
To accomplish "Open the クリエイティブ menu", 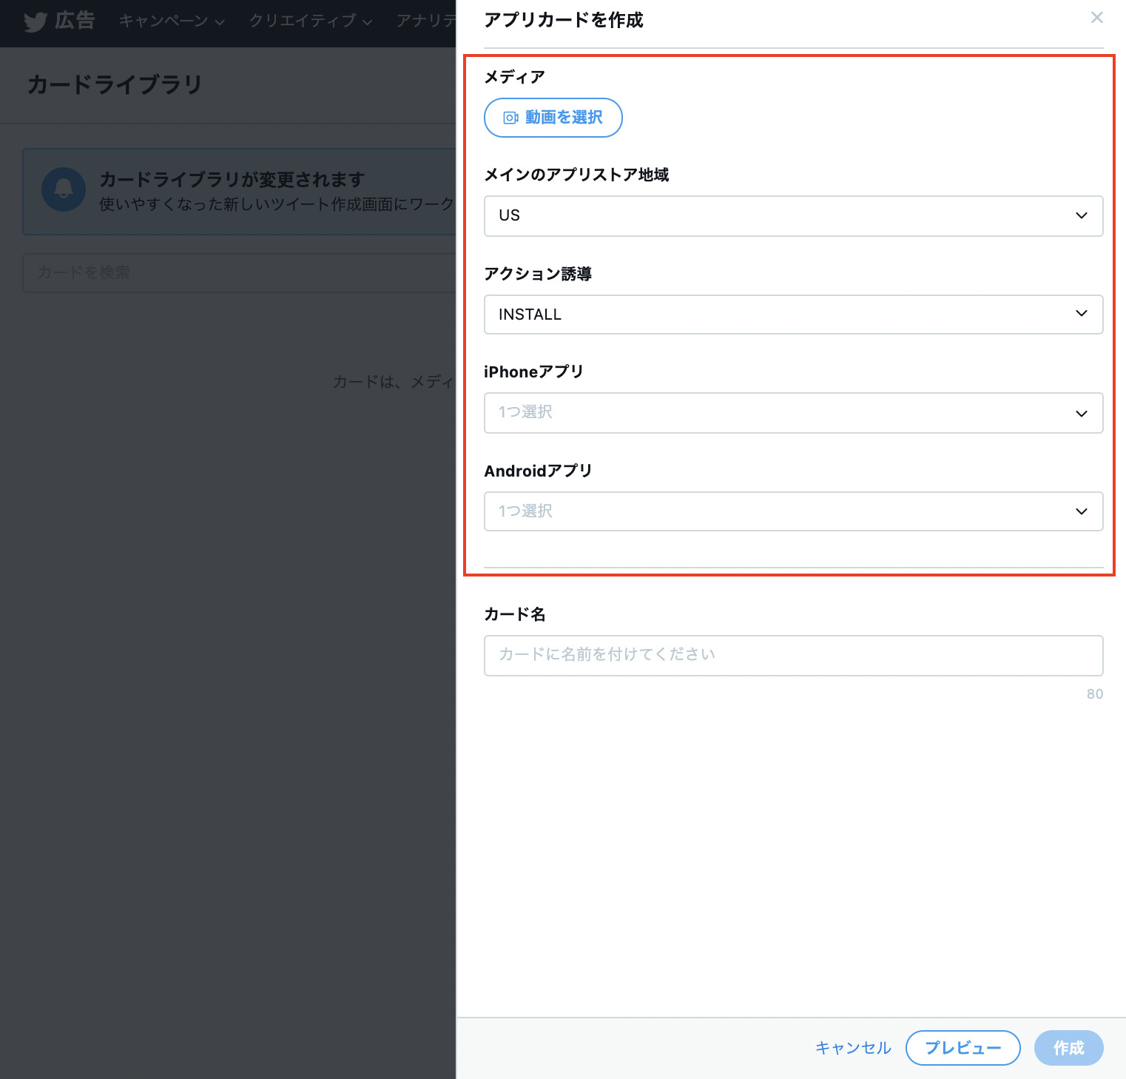I will click(303, 21).
